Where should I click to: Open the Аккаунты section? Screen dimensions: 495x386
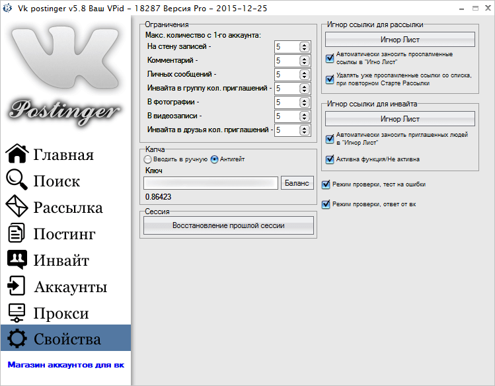point(71,287)
